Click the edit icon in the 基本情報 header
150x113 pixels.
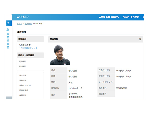(140, 39)
